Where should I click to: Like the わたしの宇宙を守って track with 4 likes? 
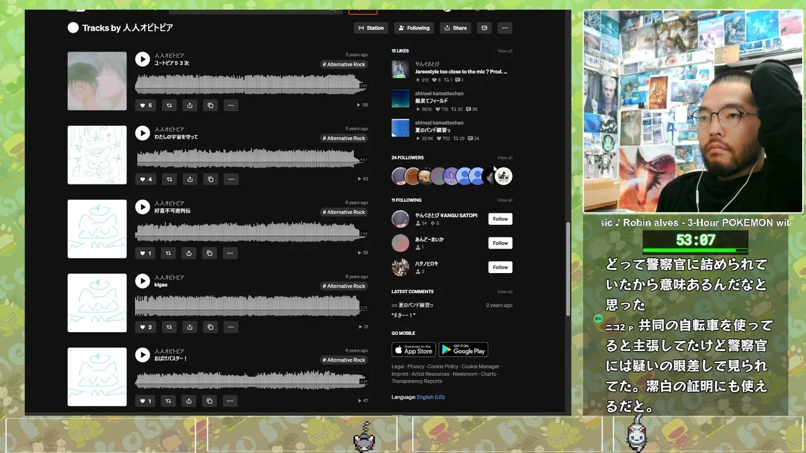145,179
